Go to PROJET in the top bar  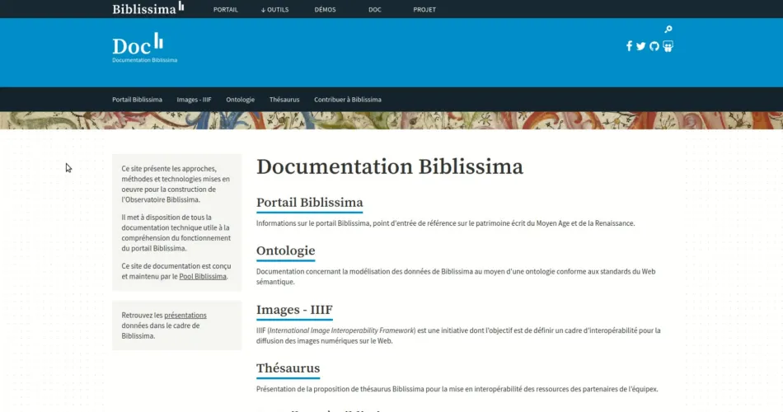point(424,10)
